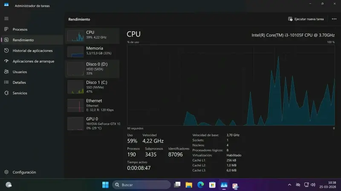Click the Procesos sidebar icon
341x191 pixels.
click(6, 29)
